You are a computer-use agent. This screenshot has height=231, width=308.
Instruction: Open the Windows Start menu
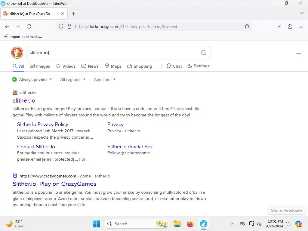tap(96, 224)
